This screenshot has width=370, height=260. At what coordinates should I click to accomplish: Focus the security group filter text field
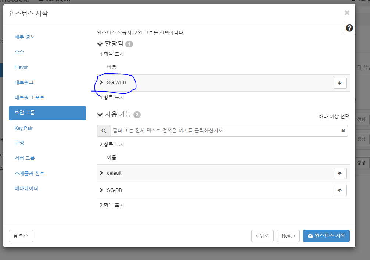(x=225, y=131)
